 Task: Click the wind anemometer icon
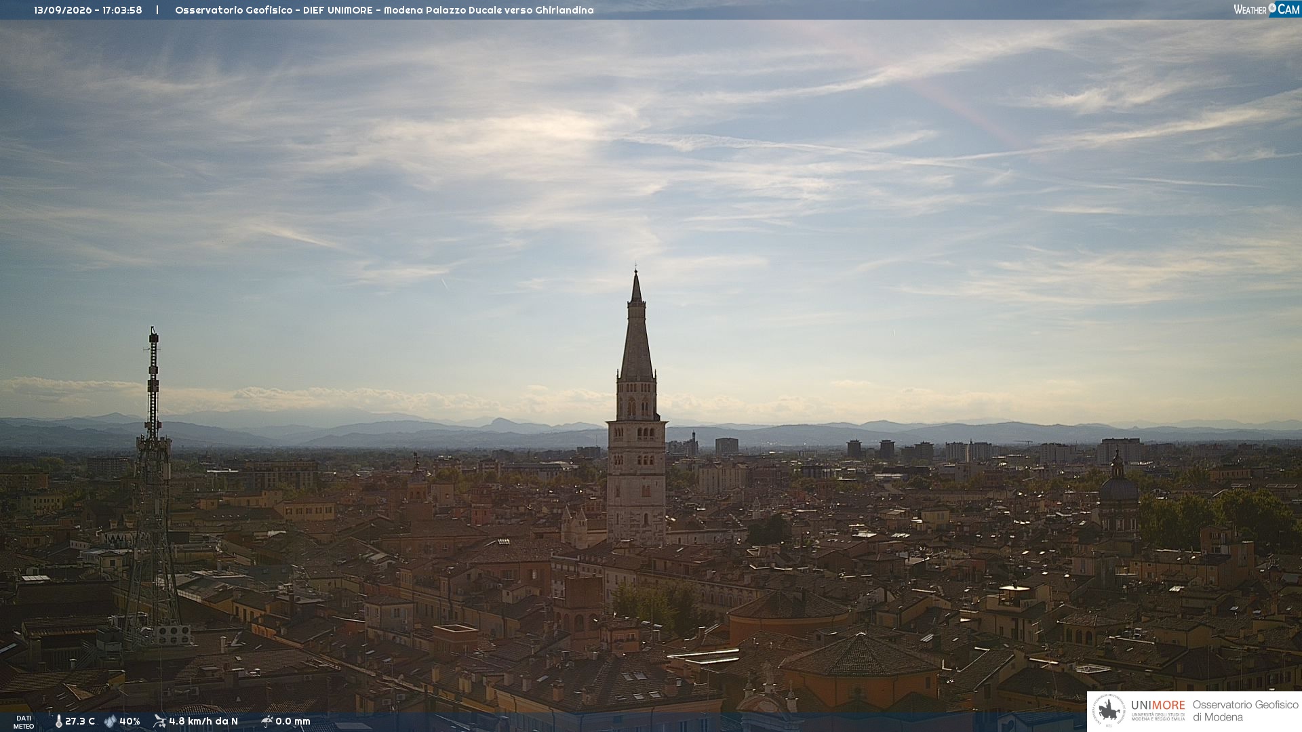coord(159,721)
